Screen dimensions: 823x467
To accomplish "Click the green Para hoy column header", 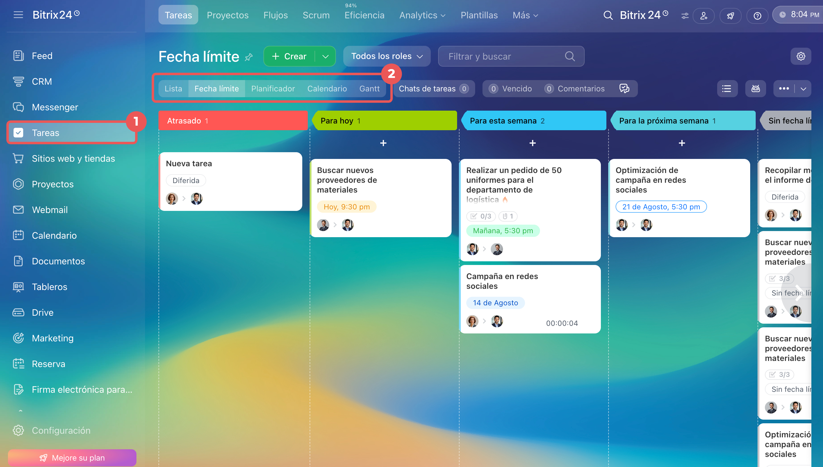I will pos(385,121).
